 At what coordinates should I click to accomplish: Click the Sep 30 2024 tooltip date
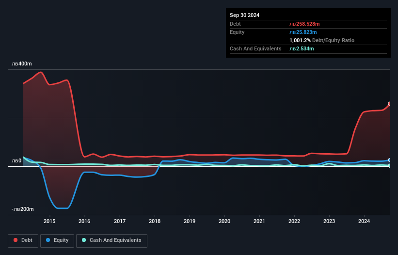[244, 15]
